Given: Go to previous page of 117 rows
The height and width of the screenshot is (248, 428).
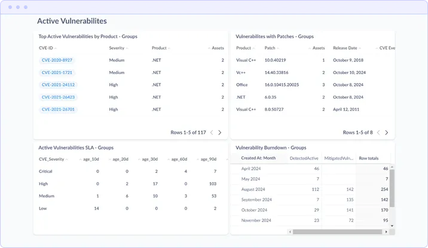Looking at the screenshot, I should 212,133.
